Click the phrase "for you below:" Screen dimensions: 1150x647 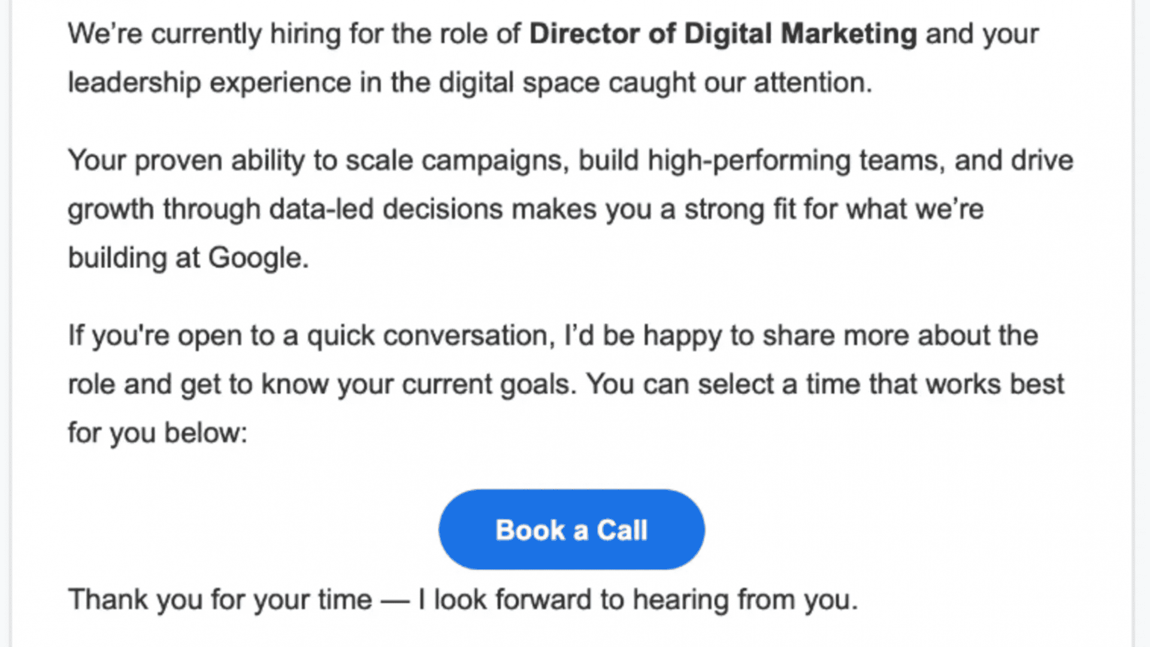click(158, 433)
